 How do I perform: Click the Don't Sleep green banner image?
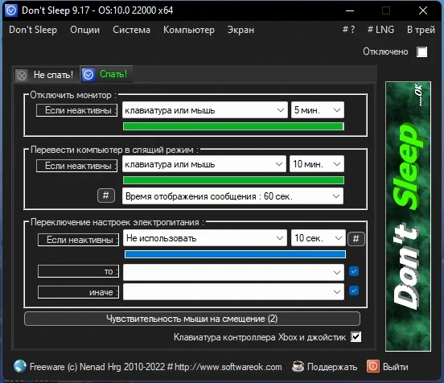coord(408,216)
